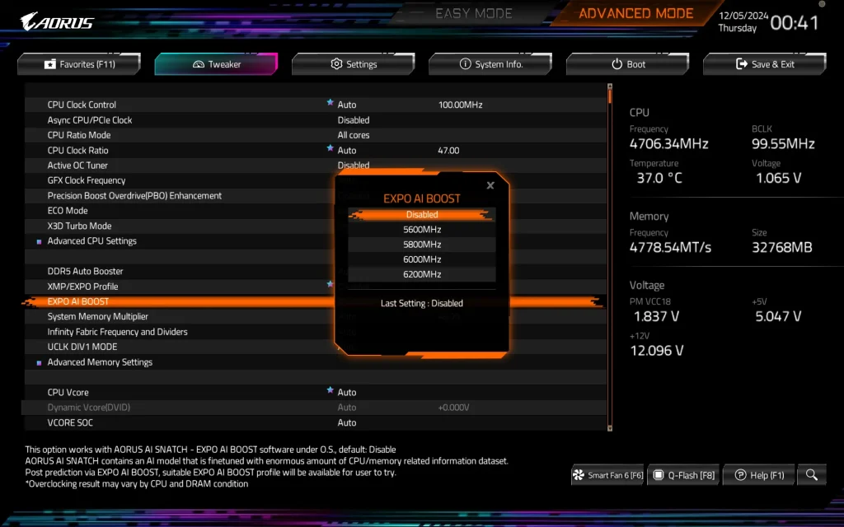The width and height of the screenshot is (844, 527).
Task: Select the Active OC Tuner row
Action: click(x=316, y=165)
